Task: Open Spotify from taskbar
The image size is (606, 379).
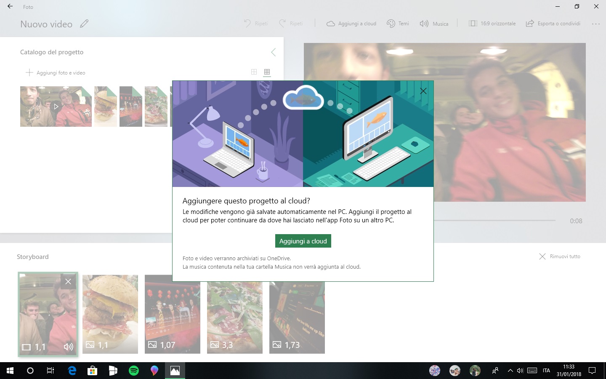Action: point(134,371)
